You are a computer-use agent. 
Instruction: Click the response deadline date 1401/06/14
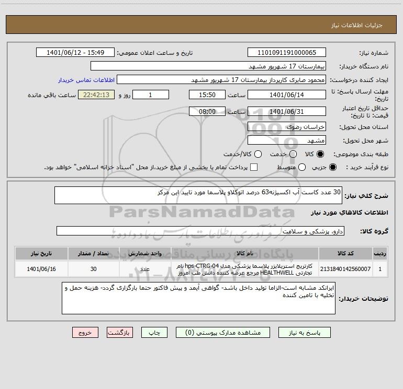click(x=287, y=95)
